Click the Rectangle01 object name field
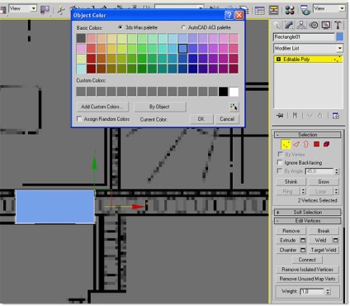The width and height of the screenshot is (350, 306). (304, 37)
